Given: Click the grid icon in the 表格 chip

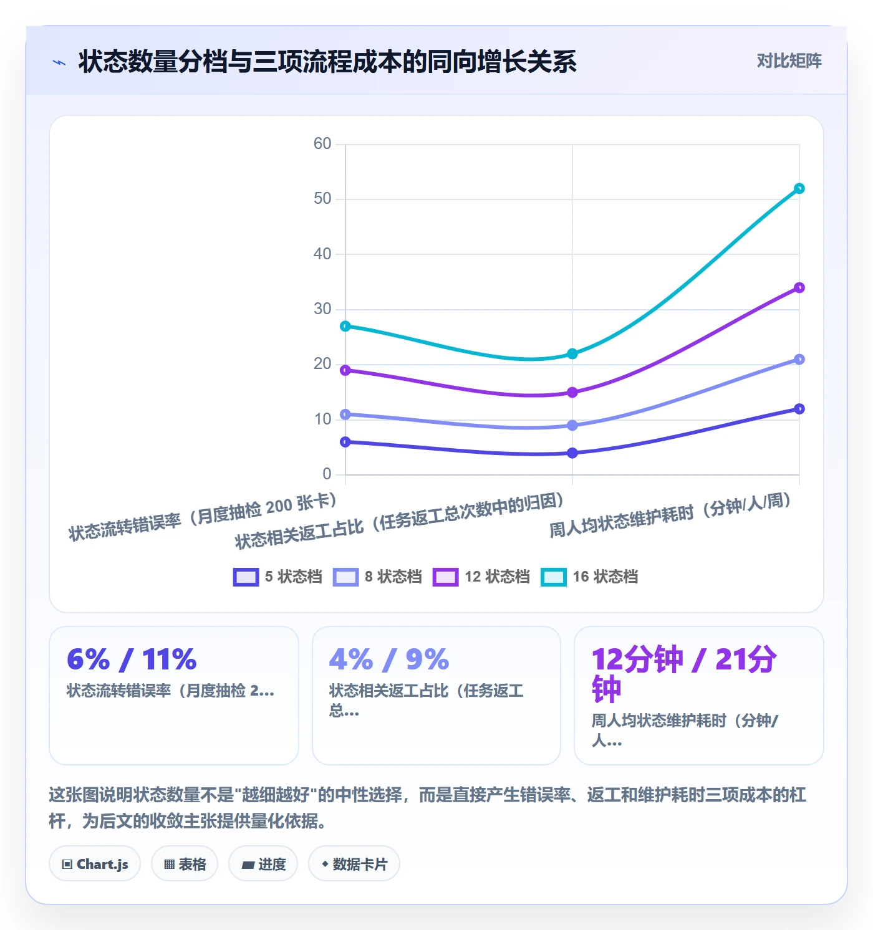Looking at the screenshot, I should coord(169,865).
